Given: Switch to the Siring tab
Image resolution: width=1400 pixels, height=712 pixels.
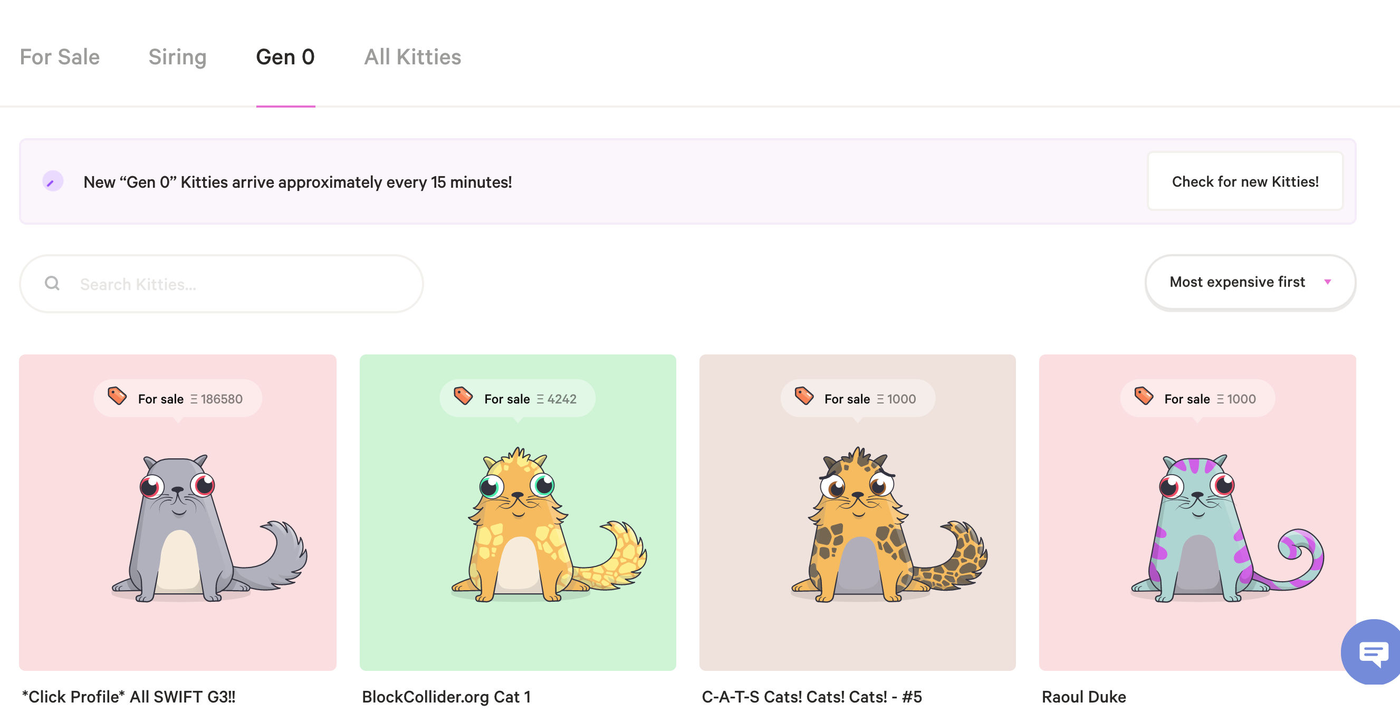Looking at the screenshot, I should [x=178, y=56].
